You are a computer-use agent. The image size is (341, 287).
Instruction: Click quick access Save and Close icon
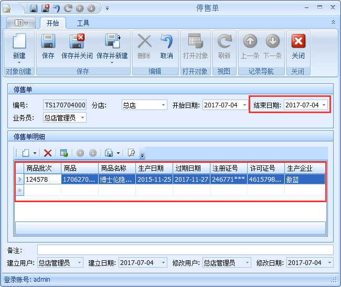tap(45, 8)
